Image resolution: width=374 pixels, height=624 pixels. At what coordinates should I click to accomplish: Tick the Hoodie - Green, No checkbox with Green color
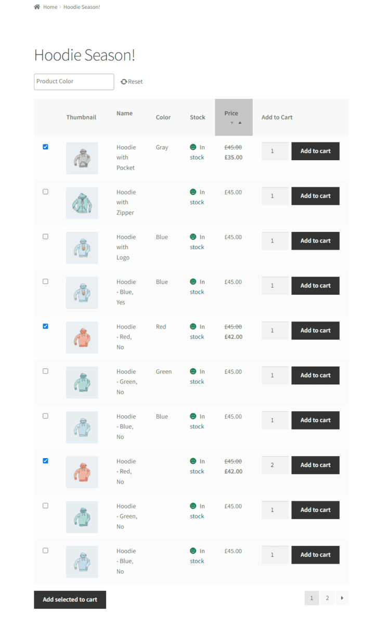click(x=45, y=371)
